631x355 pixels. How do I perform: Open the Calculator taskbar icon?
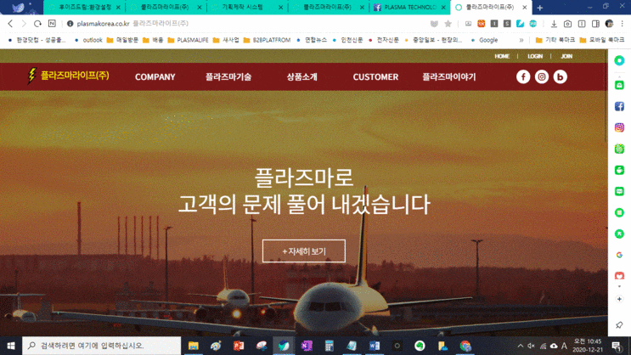(x=330, y=346)
